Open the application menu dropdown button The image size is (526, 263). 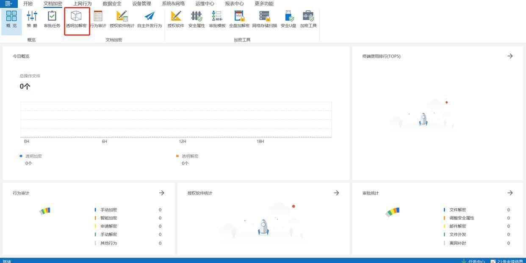[8, 3]
